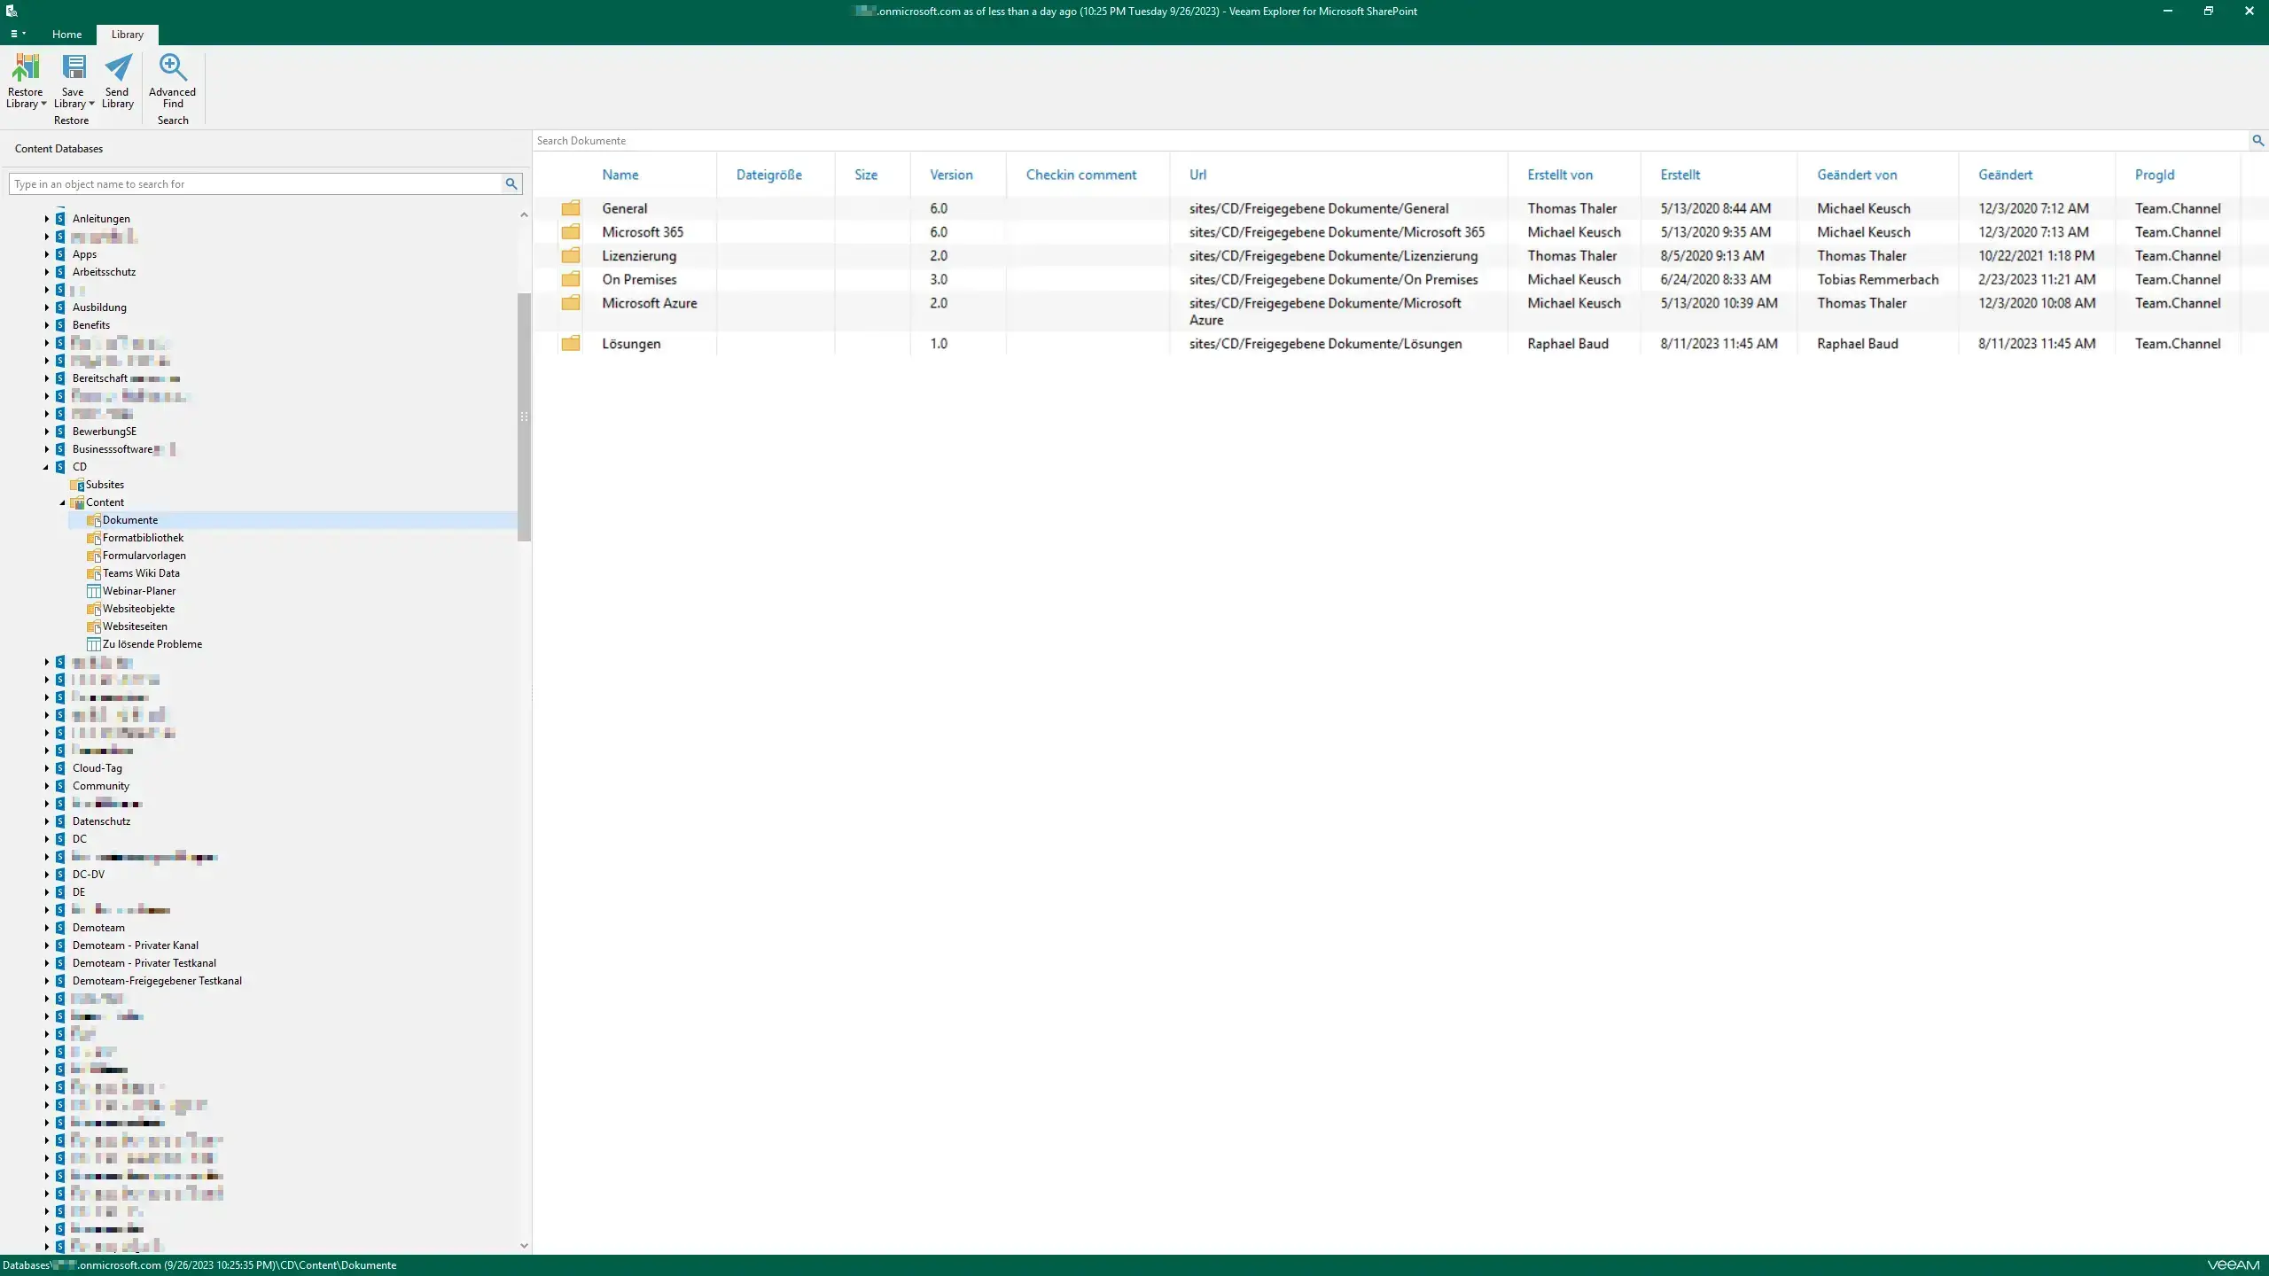Expand the Demoteam site node
The image size is (2269, 1276).
pos(47,928)
